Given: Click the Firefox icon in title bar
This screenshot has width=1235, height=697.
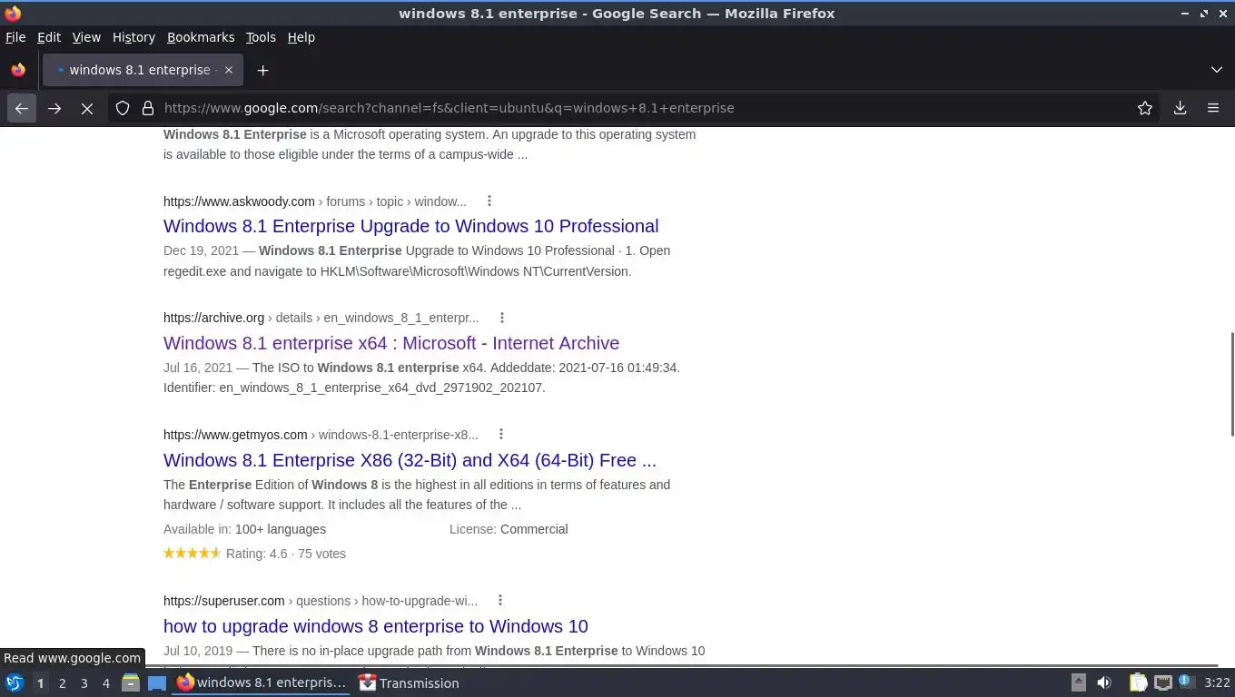Looking at the screenshot, I should coord(13,13).
